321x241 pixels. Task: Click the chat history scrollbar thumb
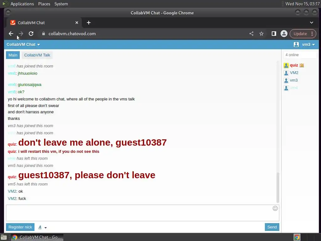coord(278,188)
